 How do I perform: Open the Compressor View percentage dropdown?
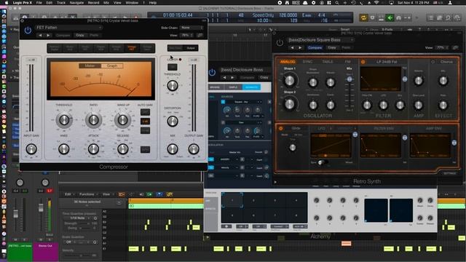click(x=187, y=35)
